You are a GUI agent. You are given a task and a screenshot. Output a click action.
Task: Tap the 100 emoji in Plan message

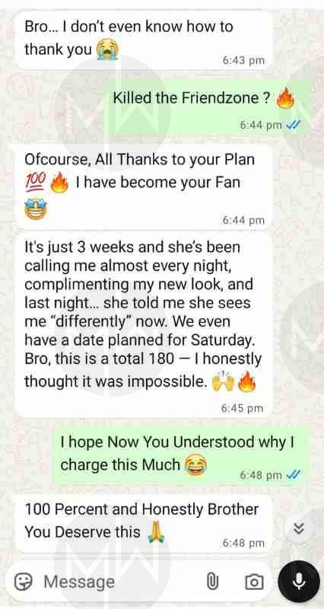35,183
